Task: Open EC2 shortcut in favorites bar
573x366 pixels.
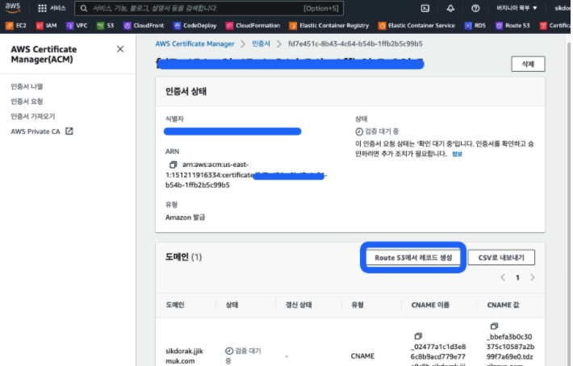Action: [16, 26]
